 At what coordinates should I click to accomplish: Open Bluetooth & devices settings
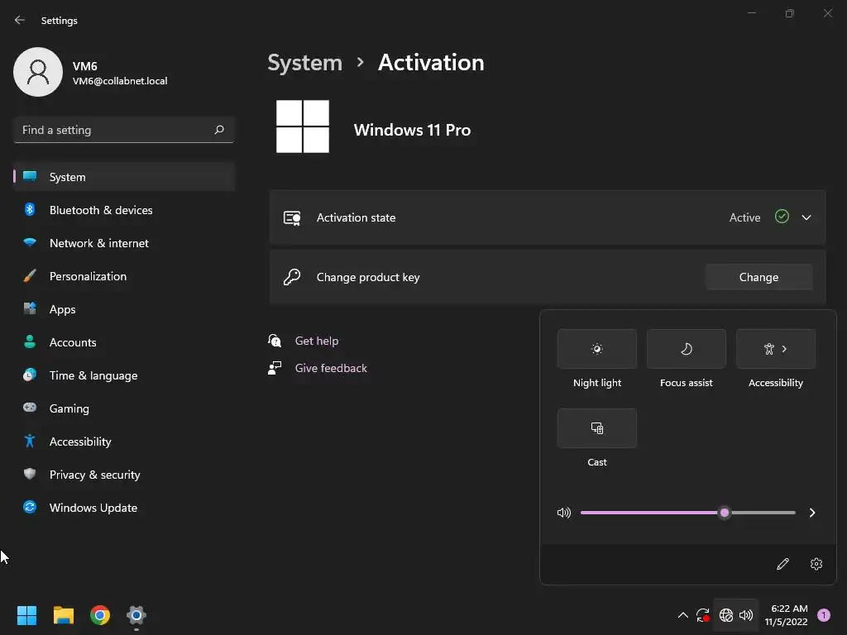click(x=124, y=210)
